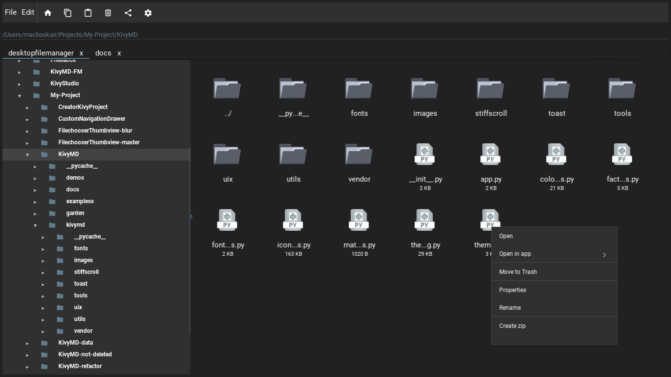
Task: Click the Paste clipboard icon
Action: 88,13
